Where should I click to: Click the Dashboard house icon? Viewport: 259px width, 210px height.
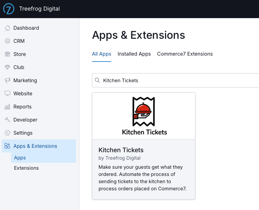click(7, 28)
